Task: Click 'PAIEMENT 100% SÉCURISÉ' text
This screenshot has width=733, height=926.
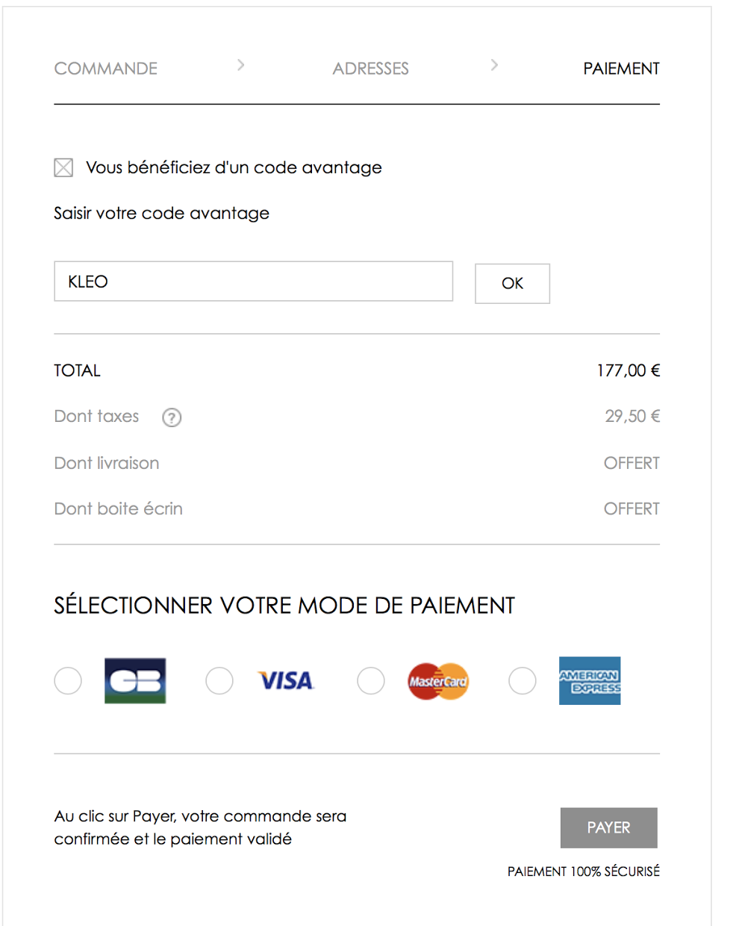Action: click(583, 871)
